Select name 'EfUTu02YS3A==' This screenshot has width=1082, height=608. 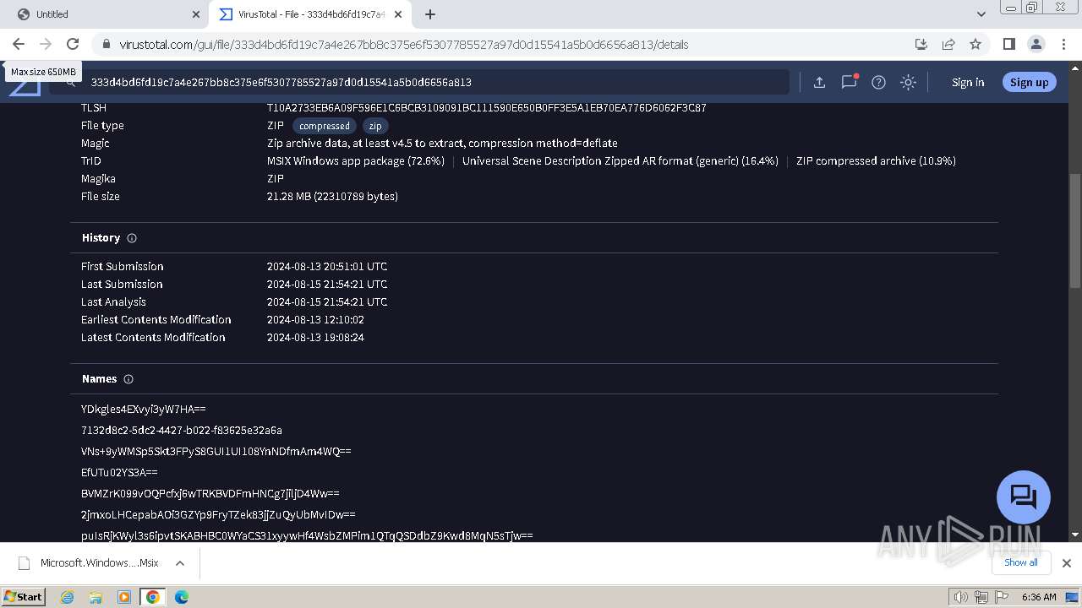click(119, 472)
